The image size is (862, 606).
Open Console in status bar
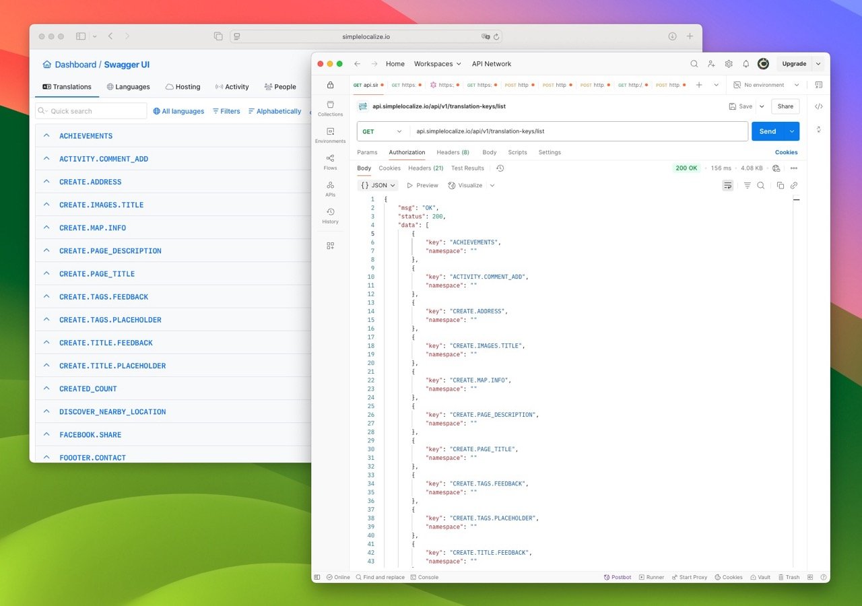(424, 577)
